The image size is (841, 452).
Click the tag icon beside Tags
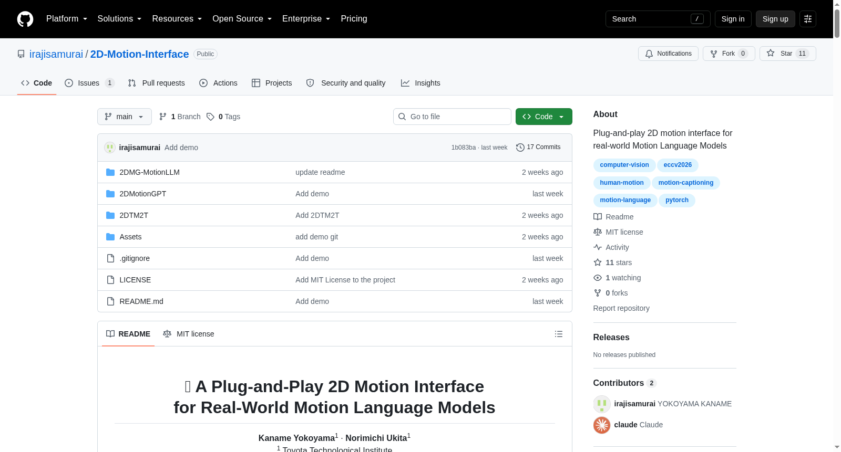click(x=210, y=117)
